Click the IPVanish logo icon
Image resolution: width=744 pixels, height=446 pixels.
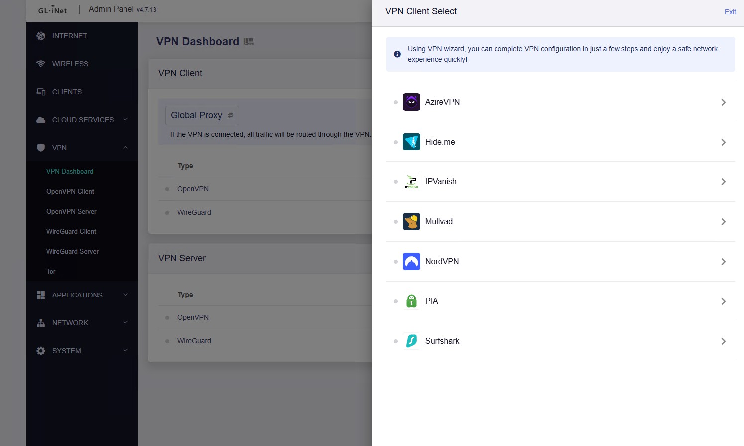[x=411, y=182]
